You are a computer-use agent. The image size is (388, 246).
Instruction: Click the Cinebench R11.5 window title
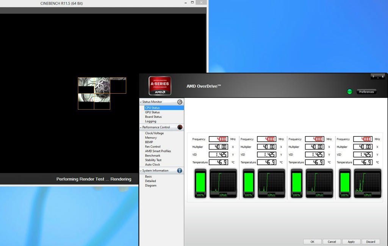click(62, 3)
